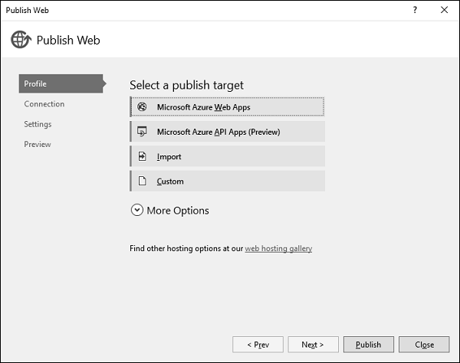The height and width of the screenshot is (363, 460).
Task: Click the Azure API Apps icon
Action: pos(142,132)
